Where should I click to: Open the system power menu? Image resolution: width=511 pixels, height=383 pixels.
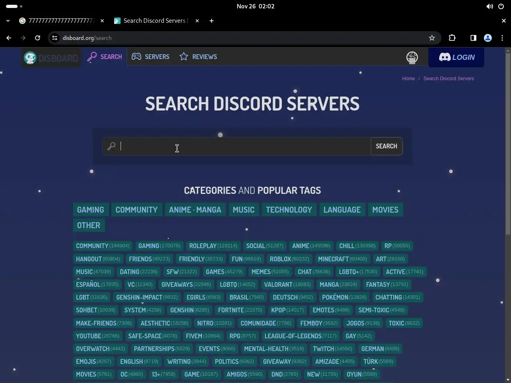coord(501,6)
